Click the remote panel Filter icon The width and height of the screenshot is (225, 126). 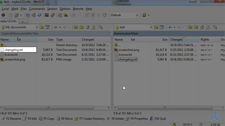coord(162,27)
